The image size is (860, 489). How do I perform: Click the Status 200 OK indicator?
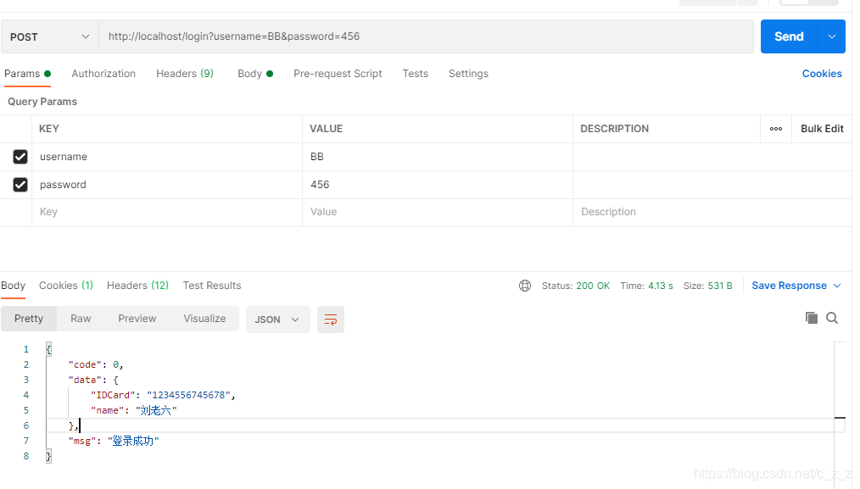(x=576, y=286)
